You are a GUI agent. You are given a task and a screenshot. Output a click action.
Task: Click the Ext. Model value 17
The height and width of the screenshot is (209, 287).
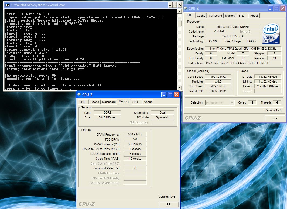click(x=243, y=58)
